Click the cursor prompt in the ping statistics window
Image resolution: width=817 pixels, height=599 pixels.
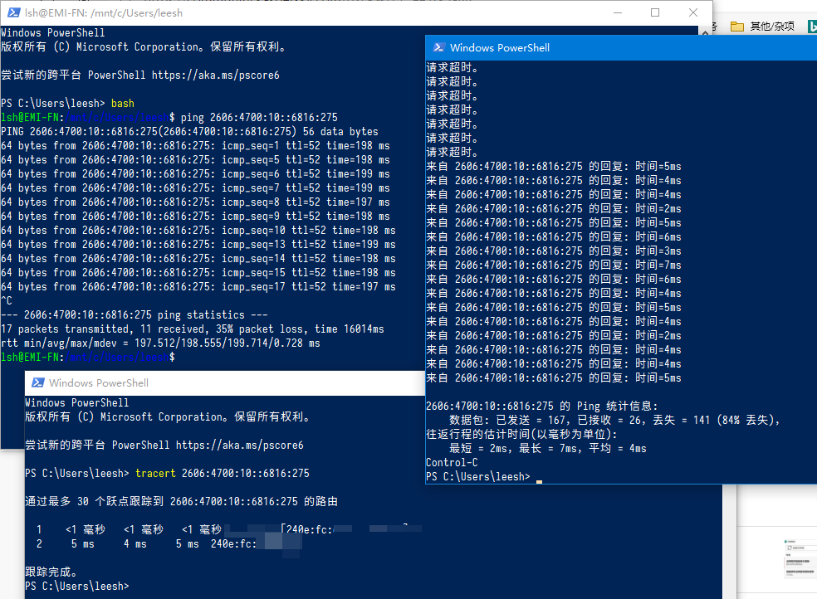coord(484,477)
